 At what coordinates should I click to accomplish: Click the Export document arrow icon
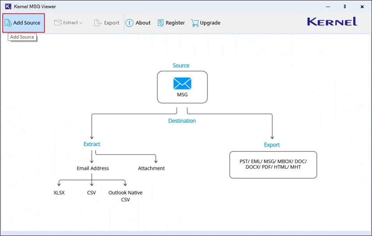click(x=98, y=23)
